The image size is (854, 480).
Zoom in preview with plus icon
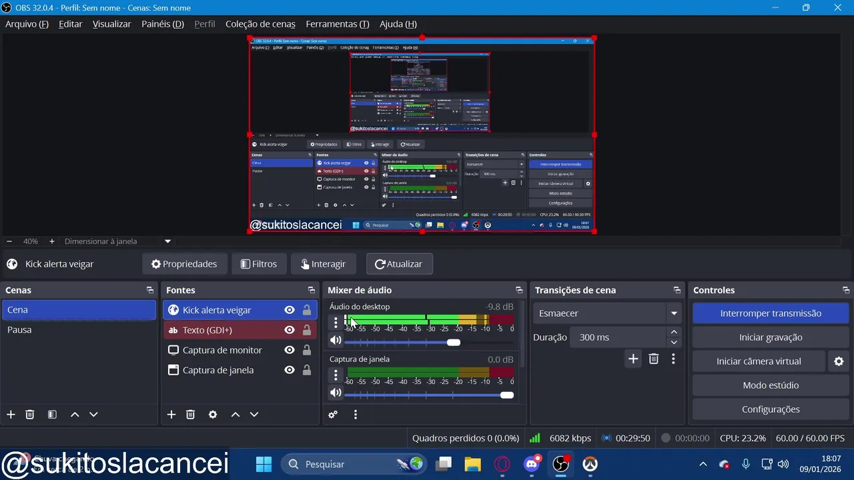point(52,241)
